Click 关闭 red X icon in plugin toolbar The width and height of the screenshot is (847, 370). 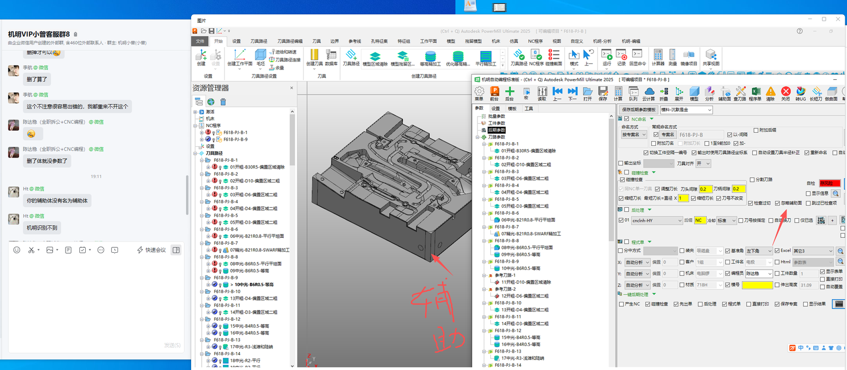(786, 91)
